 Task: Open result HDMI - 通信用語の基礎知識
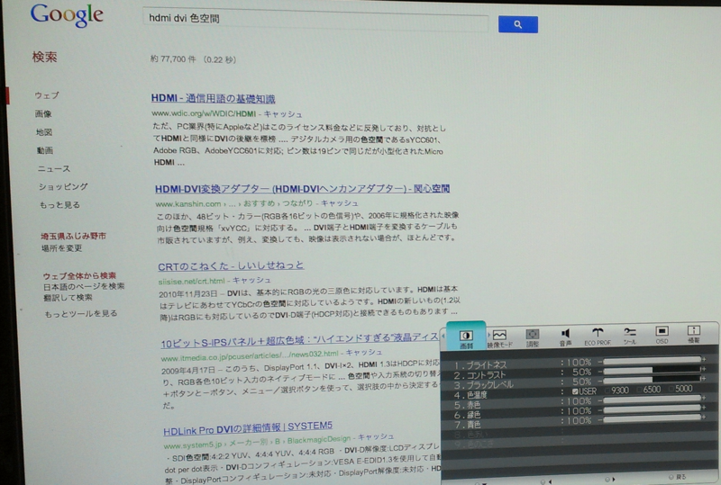[x=213, y=98]
